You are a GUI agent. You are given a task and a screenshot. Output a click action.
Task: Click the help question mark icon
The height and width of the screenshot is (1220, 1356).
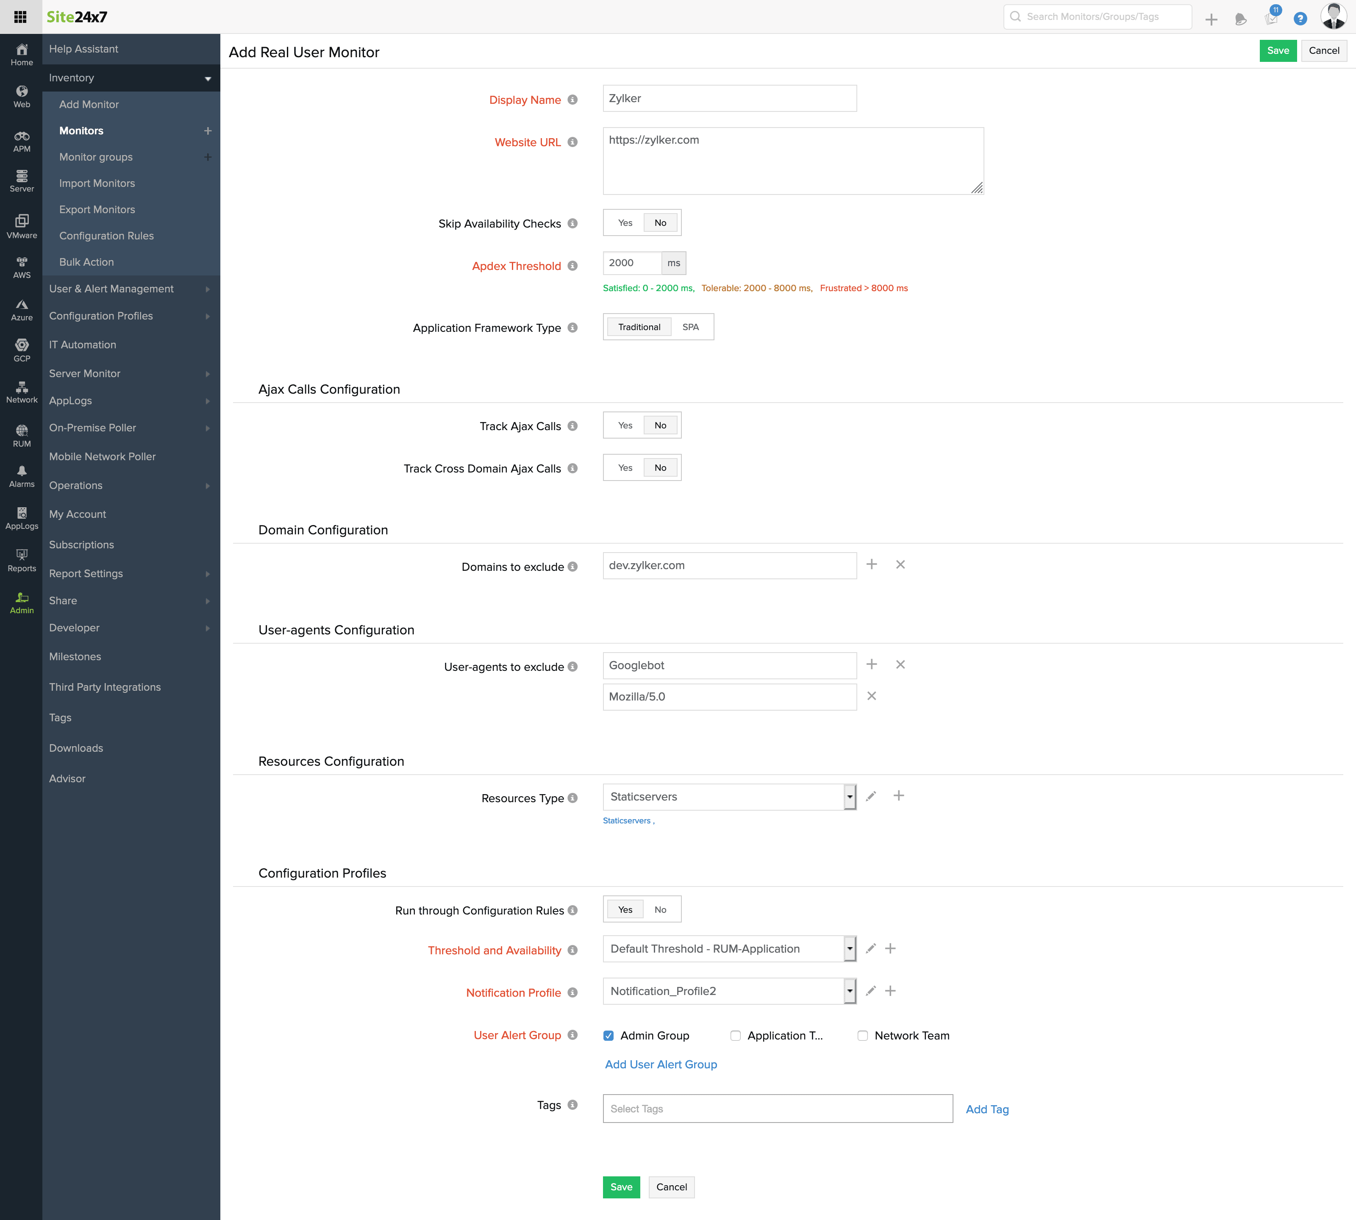point(1300,19)
